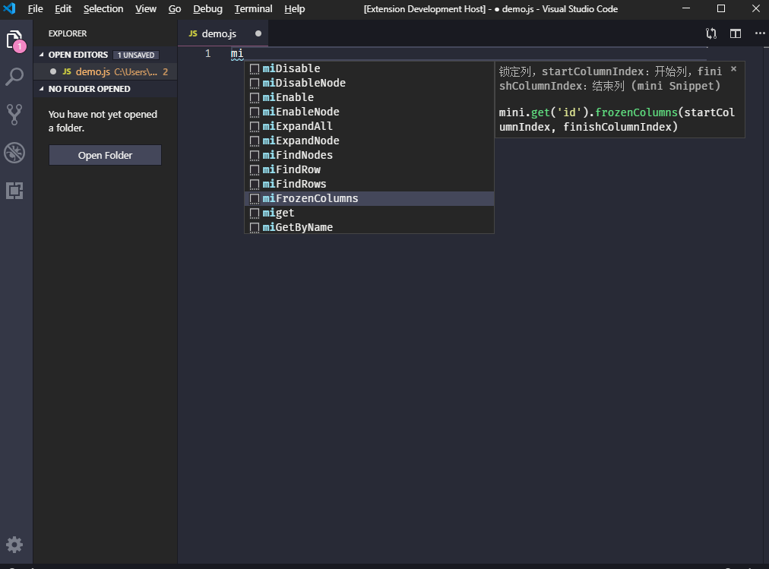Select the miGetByName suggestion

click(369, 227)
